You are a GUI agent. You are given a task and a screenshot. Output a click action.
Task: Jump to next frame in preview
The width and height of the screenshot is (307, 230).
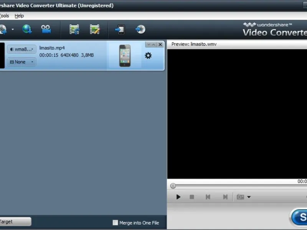point(225,197)
